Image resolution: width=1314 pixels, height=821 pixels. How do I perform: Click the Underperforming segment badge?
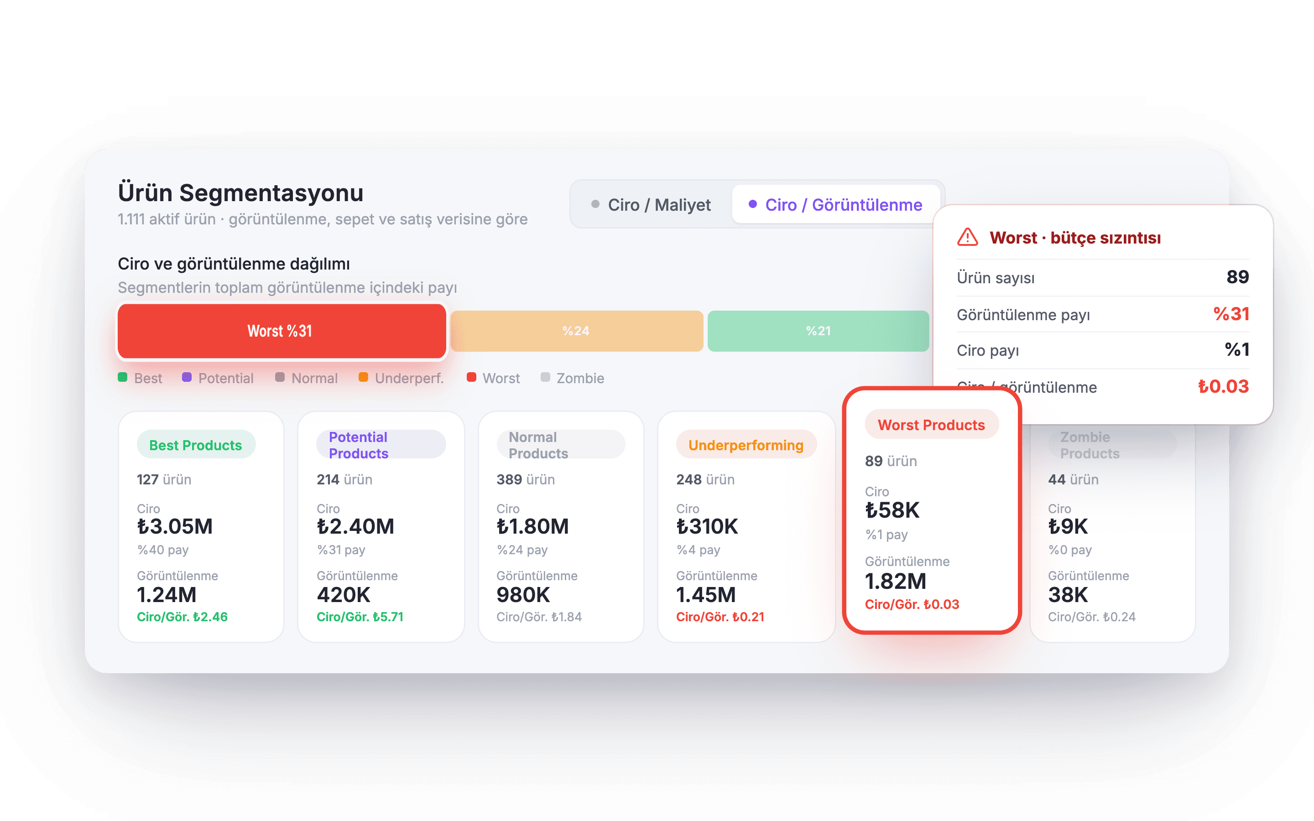click(x=746, y=445)
